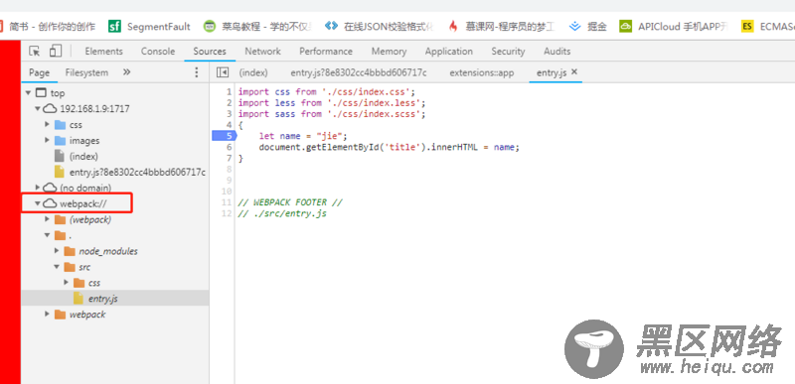795x384 pixels.
Task: Collapse the top frame tree node
Action: coord(28,92)
